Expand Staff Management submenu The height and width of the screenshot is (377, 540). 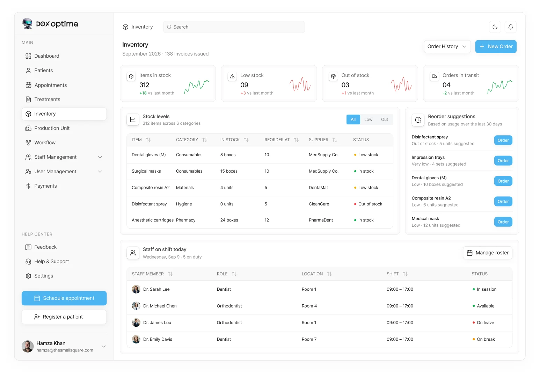100,157
